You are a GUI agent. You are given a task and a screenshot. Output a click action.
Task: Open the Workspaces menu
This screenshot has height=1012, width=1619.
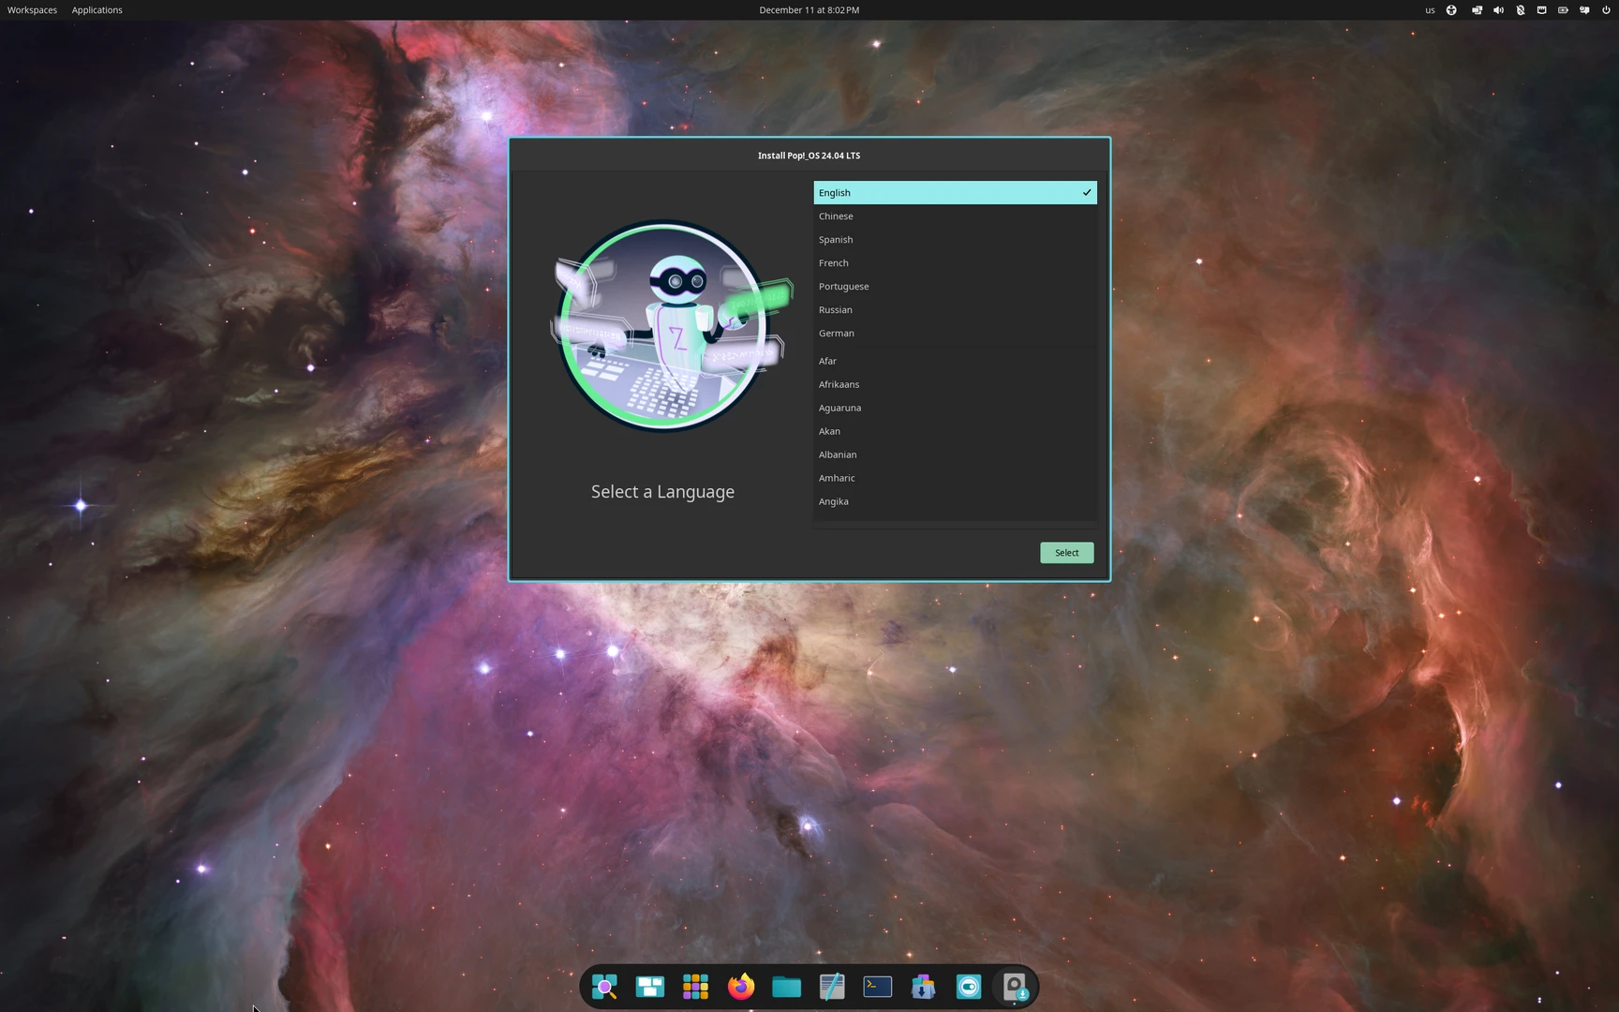click(x=32, y=9)
